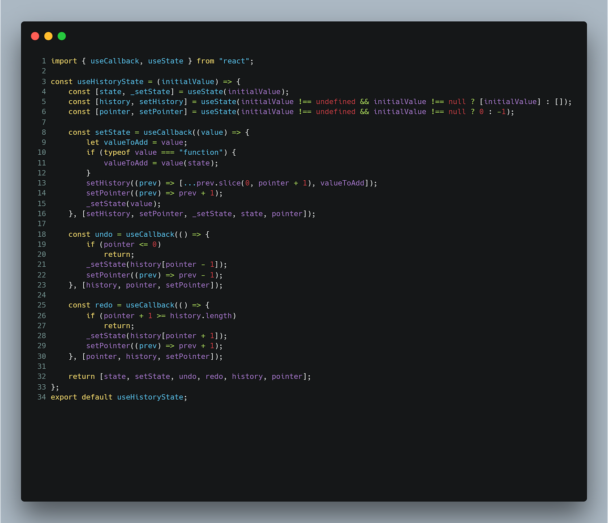608x523 pixels.
Task: Click the "react" module string
Action: click(x=234, y=61)
